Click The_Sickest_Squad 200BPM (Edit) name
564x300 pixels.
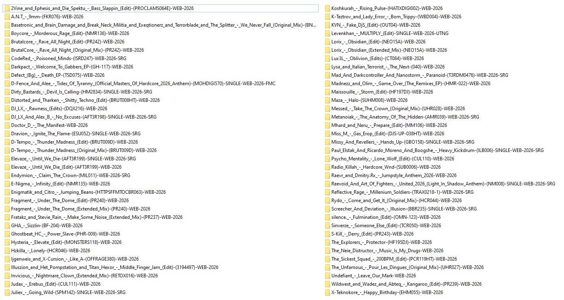pyautogui.click(x=394, y=259)
